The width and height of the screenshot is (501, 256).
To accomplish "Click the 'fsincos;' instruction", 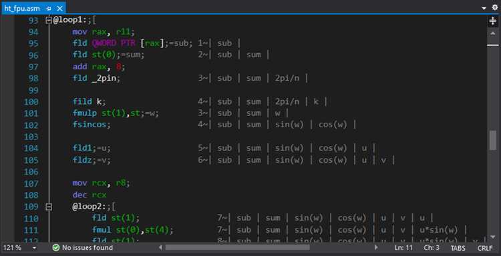I will pyautogui.click(x=92, y=125).
